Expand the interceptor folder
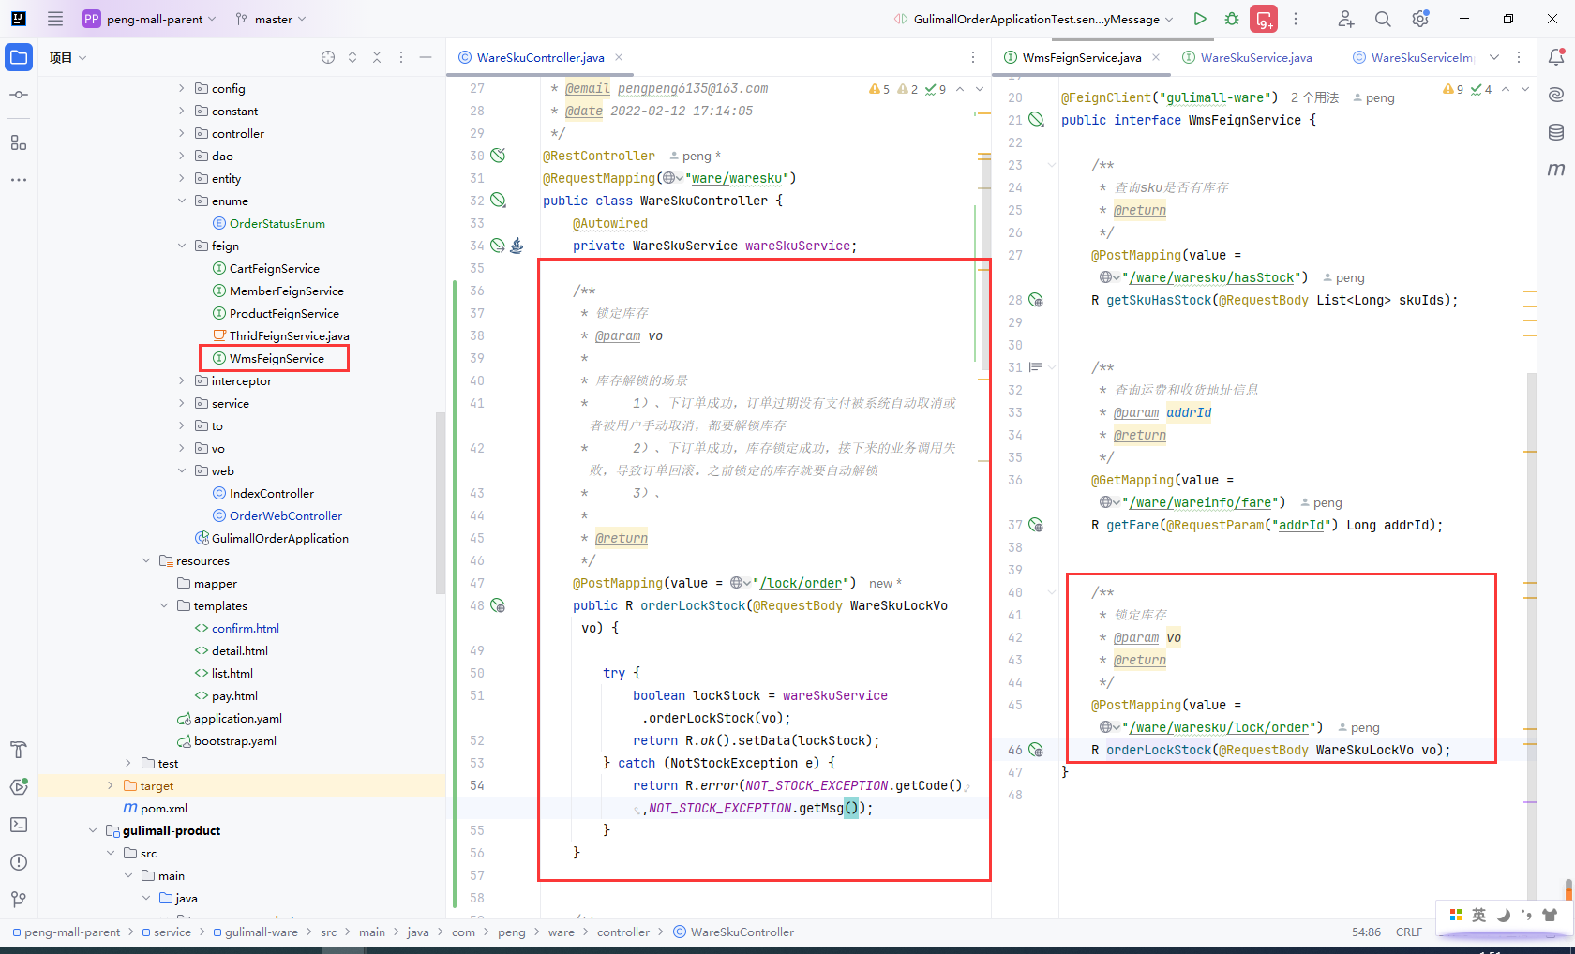 (182, 380)
